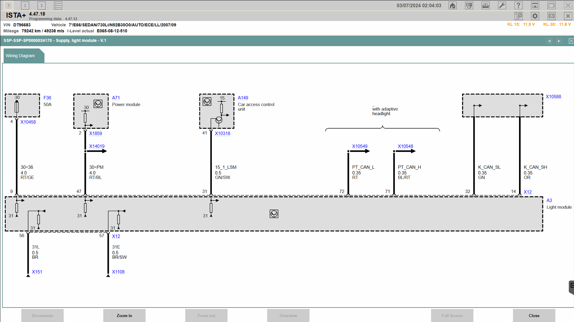574x322 pixels.
Task: Go to previous diagram with left arrow
Action: pos(549,41)
